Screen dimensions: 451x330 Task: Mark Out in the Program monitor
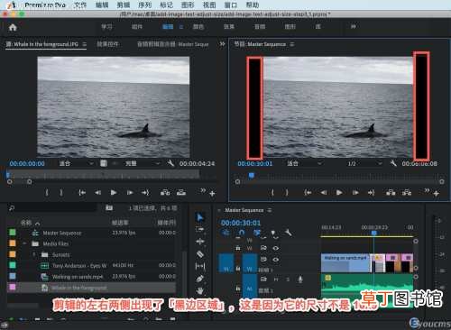tap(287, 192)
